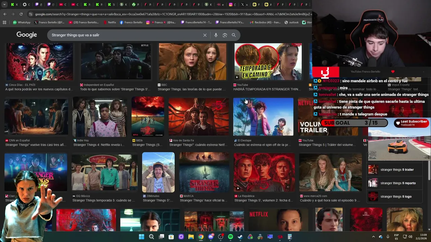Image resolution: width=431 pixels, height=242 pixels.
Task: Open the CNN en Español image thumbnail
Action: pos(36,117)
